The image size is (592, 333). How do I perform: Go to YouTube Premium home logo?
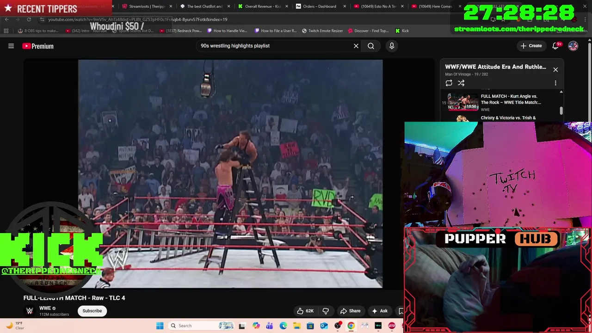[x=38, y=46]
